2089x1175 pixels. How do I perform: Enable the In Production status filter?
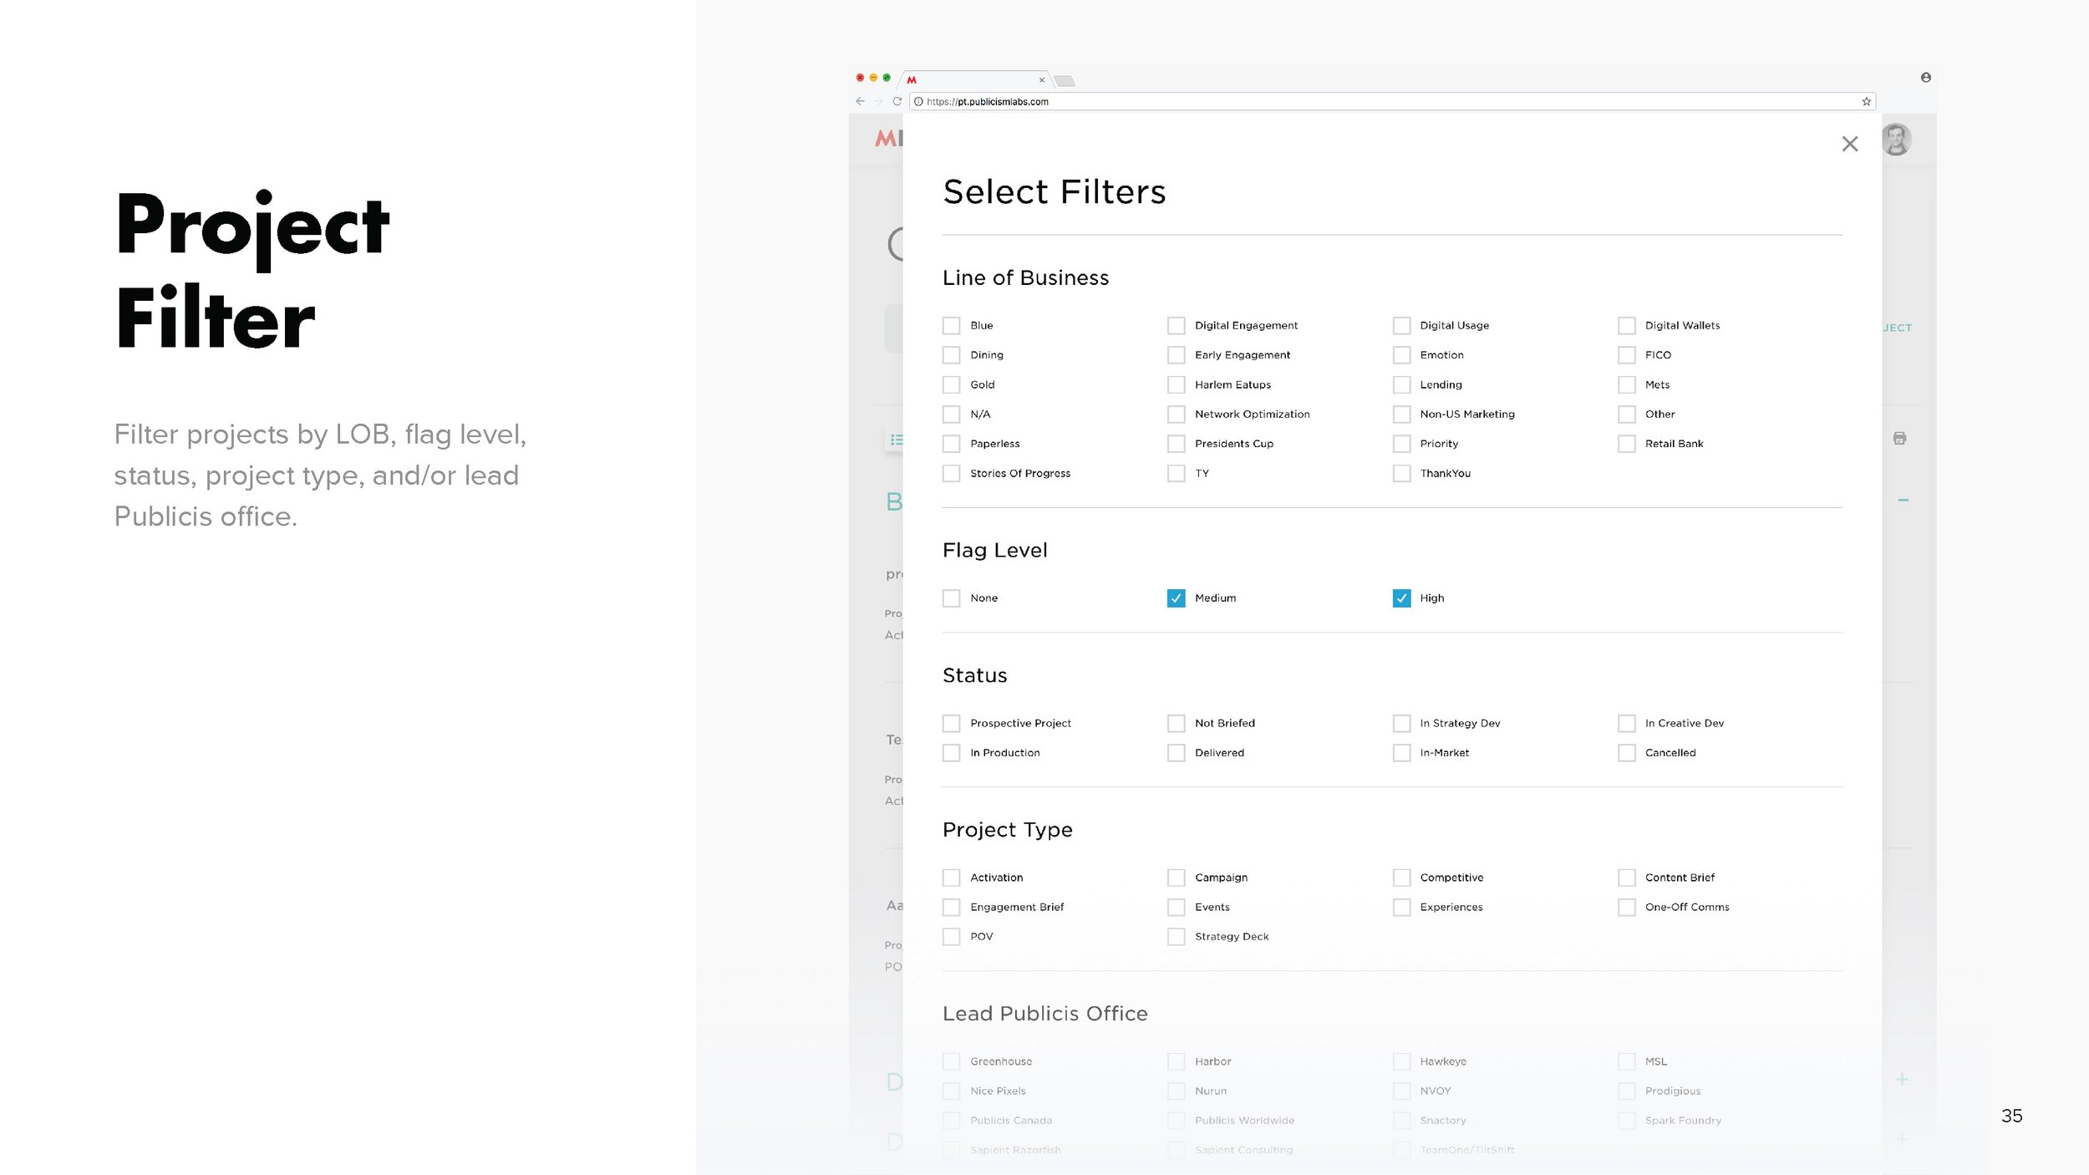click(951, 753)
